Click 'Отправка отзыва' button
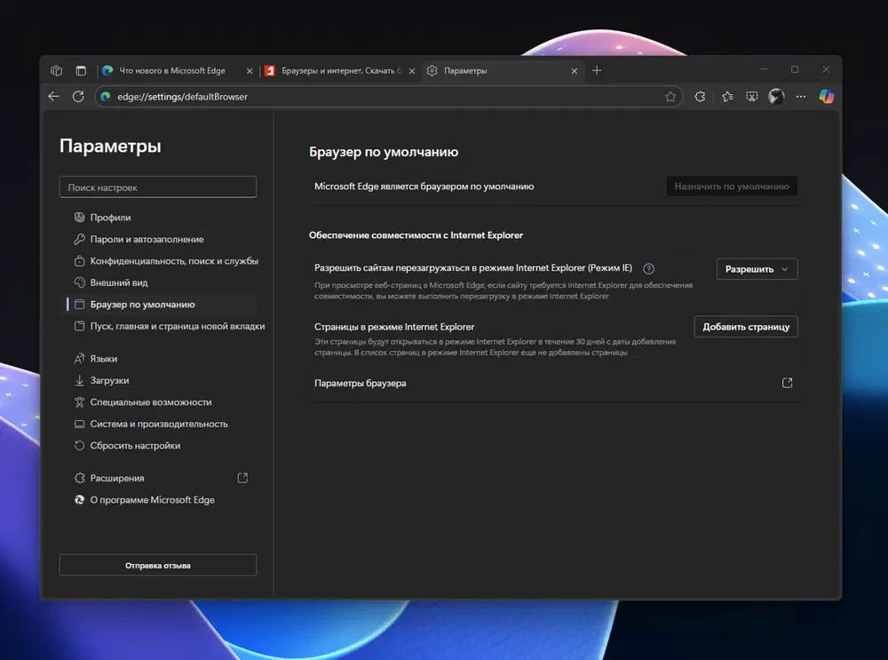 158,565
